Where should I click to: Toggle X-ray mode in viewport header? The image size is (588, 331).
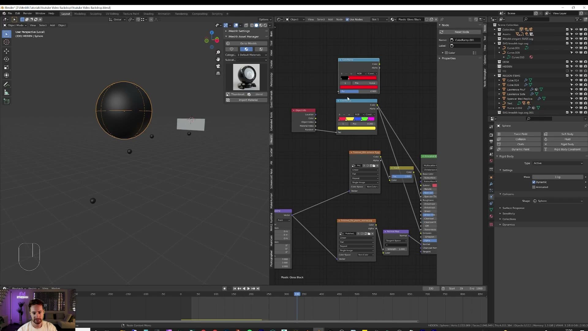click(x=246, y=25)
